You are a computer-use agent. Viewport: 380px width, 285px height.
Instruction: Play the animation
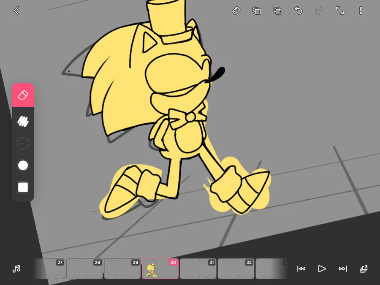click(x=322, y=269)
